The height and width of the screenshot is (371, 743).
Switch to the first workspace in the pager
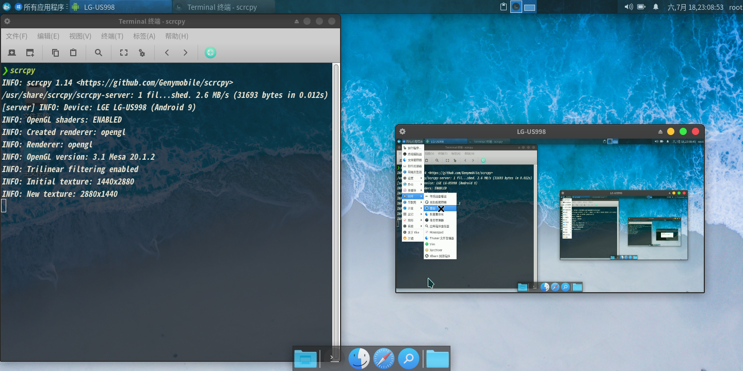516,7
